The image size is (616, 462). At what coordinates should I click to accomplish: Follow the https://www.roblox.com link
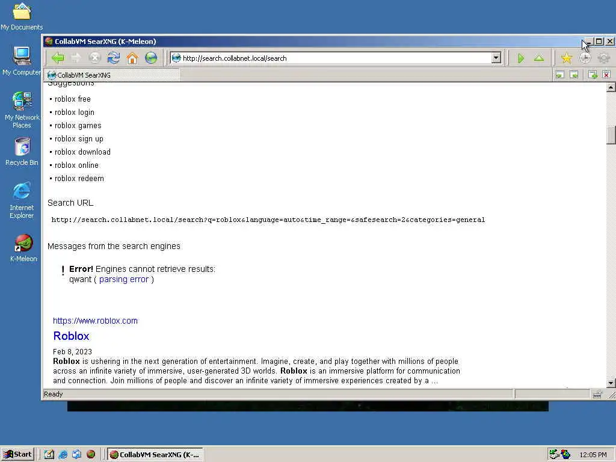96,321
